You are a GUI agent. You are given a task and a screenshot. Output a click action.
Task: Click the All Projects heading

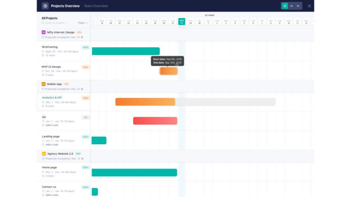point(49,18)
